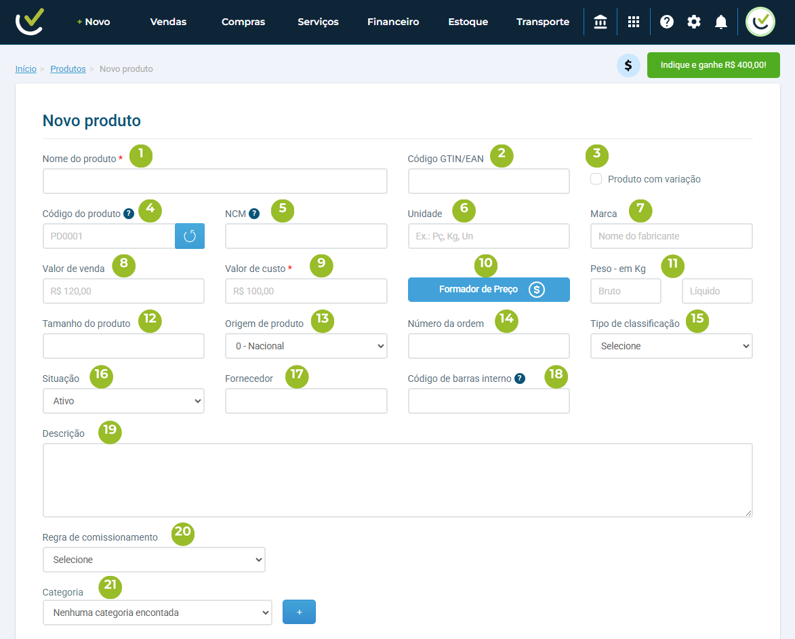
Task: Click the Unidade input field
Action: pyautogui.click(x=489, y=236)
